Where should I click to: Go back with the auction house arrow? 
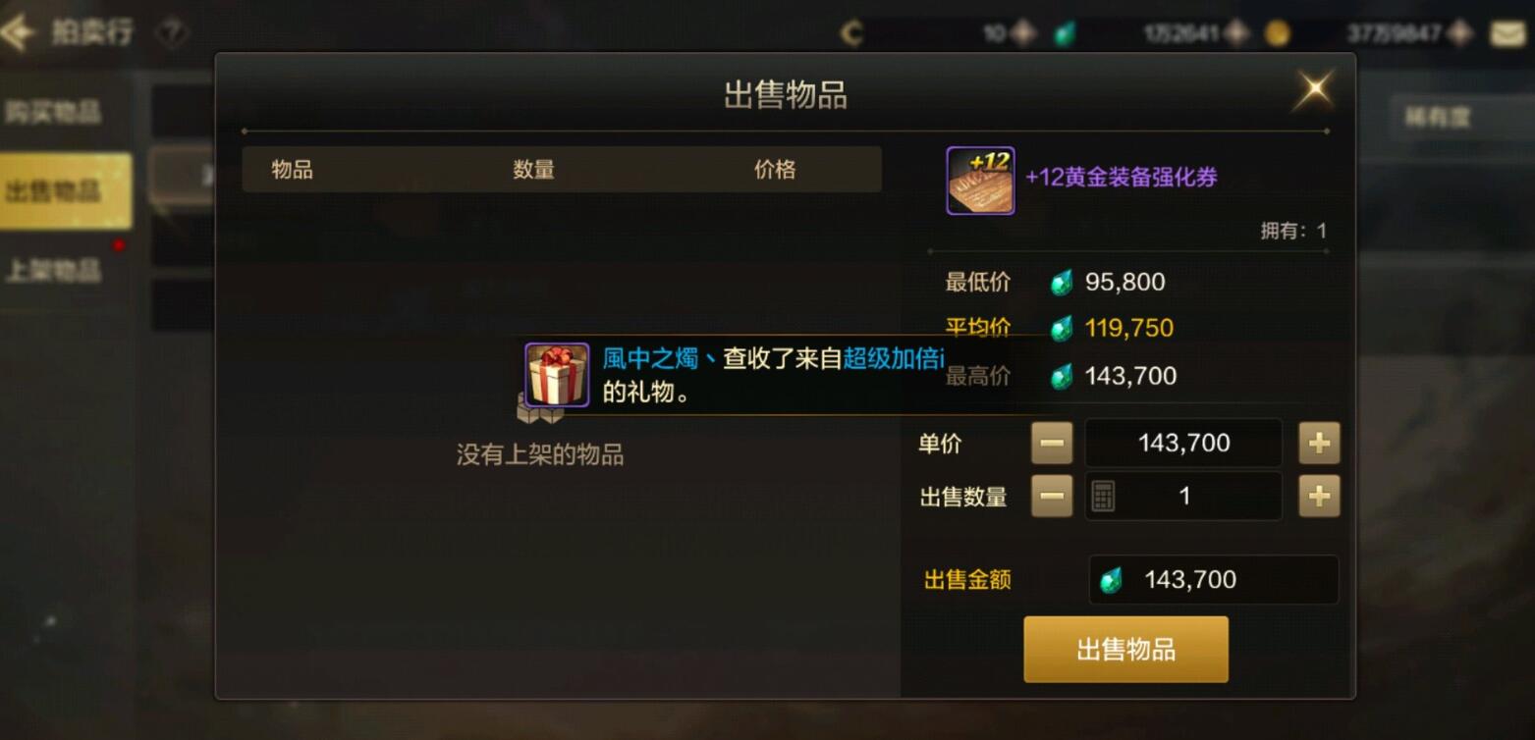pos(19,32)
